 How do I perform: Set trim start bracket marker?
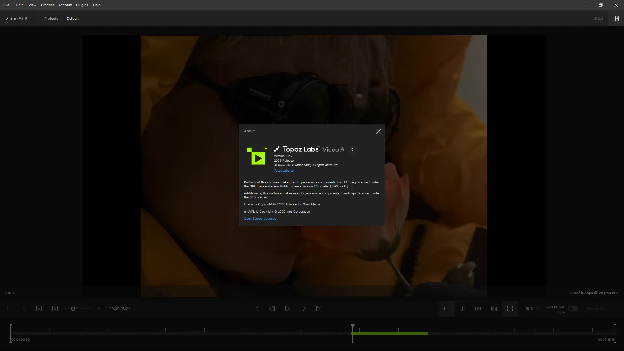(x=8, y=309)
